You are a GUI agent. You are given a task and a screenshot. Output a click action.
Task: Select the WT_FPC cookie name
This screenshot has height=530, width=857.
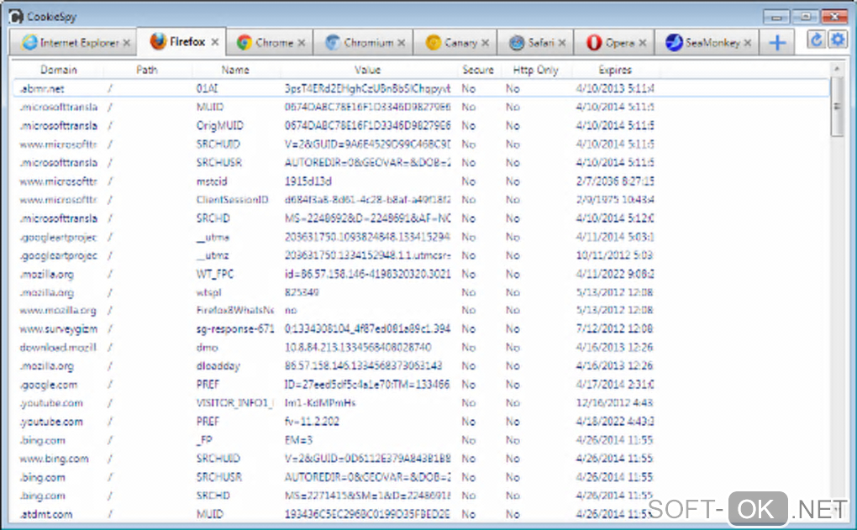(x=215, y=275)
